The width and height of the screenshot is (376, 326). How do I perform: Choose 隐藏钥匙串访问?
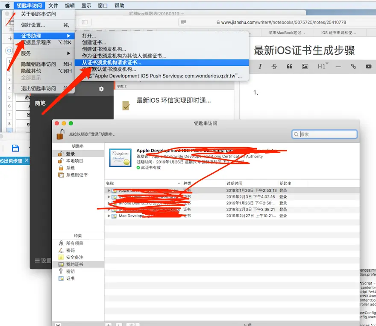[x=44, y=64]
